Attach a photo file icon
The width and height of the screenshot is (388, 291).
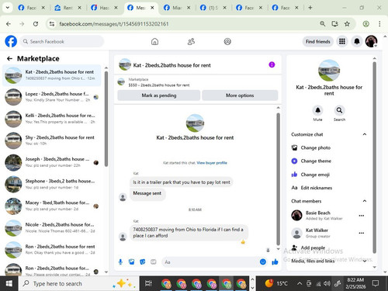pos(131,262)
